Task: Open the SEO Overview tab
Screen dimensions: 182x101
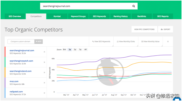Action: (x=15, y=16)
